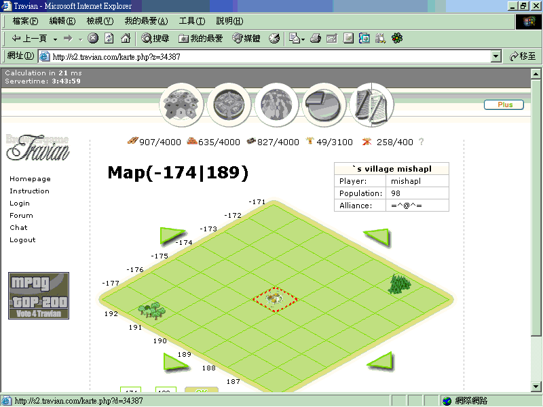The height and width of the screenshot is (407, 543).
Task: Click the population value 98
Action: [x=396, y=193]
